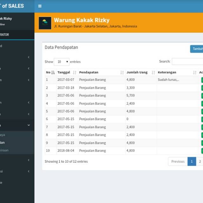Screen dimensions: 203x203
Task: Sort by Tanggal column sort icon
Action: pyautogui.click(x=75, y=72)
